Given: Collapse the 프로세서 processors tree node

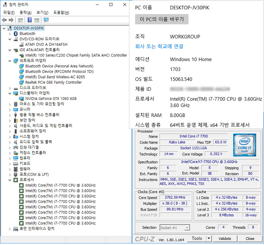Looking at the screenshot, I should pyautogui.click(x=10, y=180).
